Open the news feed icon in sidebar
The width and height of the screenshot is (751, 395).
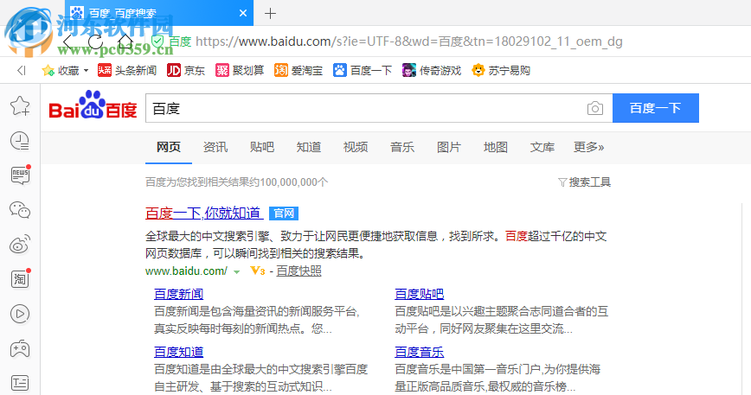click(x=20, y=175)
